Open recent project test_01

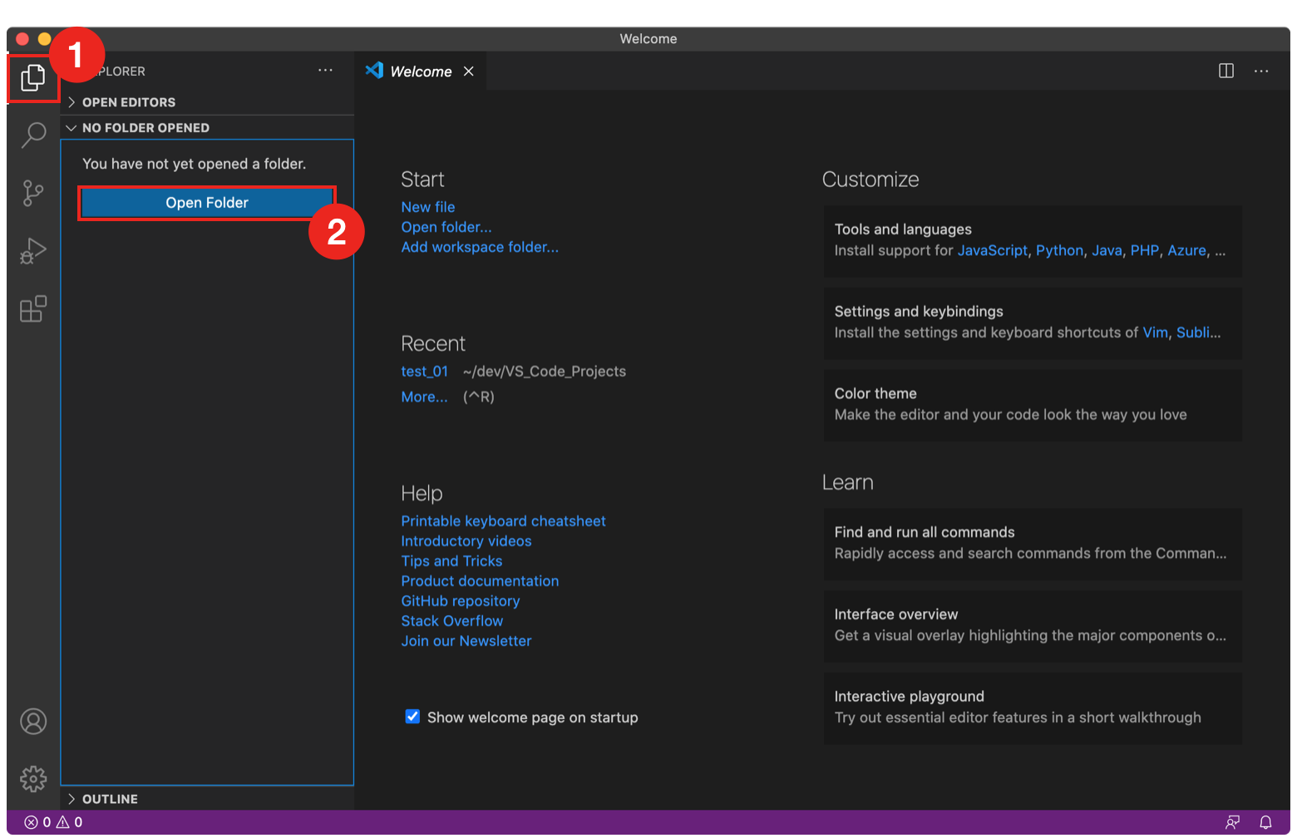pos(424,372)
